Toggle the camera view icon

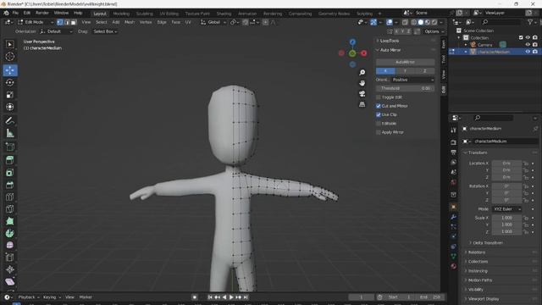coord(362,94)
